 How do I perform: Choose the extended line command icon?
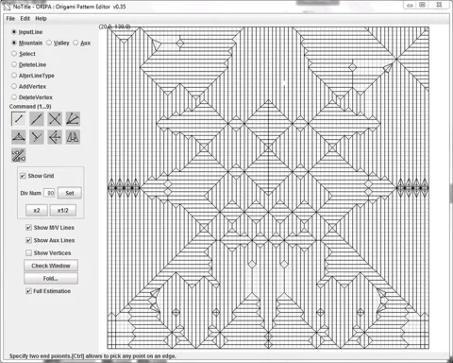tap(37, 119)
